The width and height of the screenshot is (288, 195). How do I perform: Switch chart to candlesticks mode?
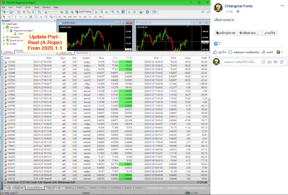point(102,12)
